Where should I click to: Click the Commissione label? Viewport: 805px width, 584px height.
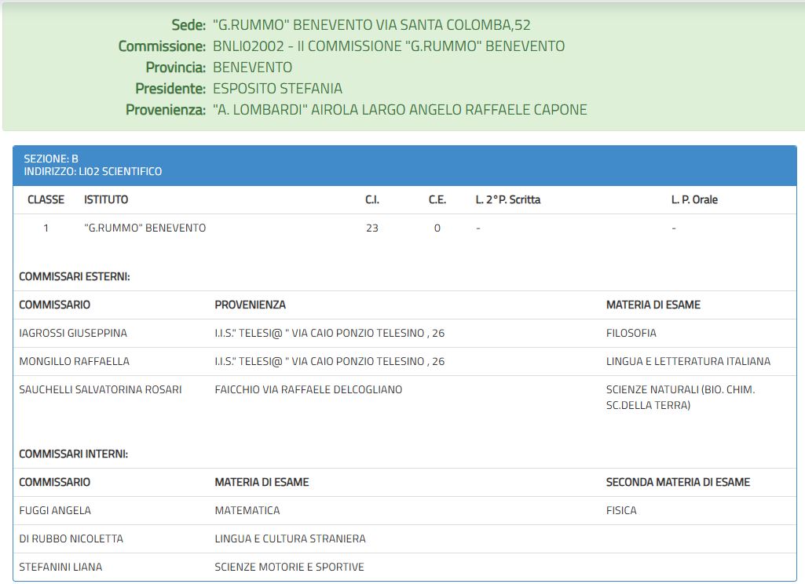point(162,46)
